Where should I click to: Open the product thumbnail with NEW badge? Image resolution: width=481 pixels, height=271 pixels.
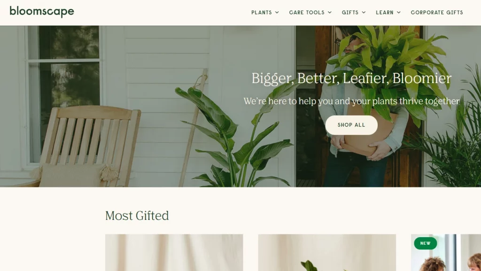point(446,253)
